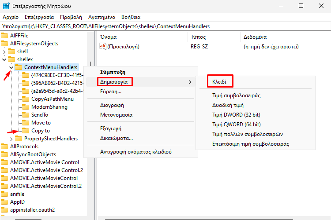Click the (η τιμή δεν έχει οριστεί) data cell
The height and width of the screenshot is (220, 331).
271,47
